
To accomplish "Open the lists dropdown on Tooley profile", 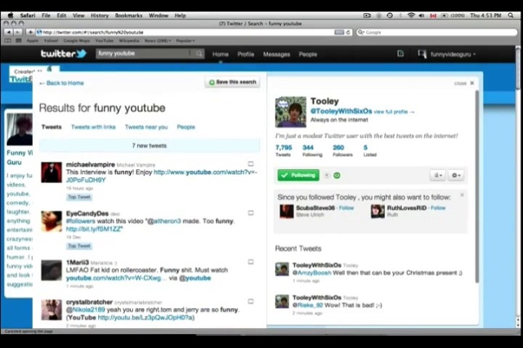I will click(x=438, y=176).
